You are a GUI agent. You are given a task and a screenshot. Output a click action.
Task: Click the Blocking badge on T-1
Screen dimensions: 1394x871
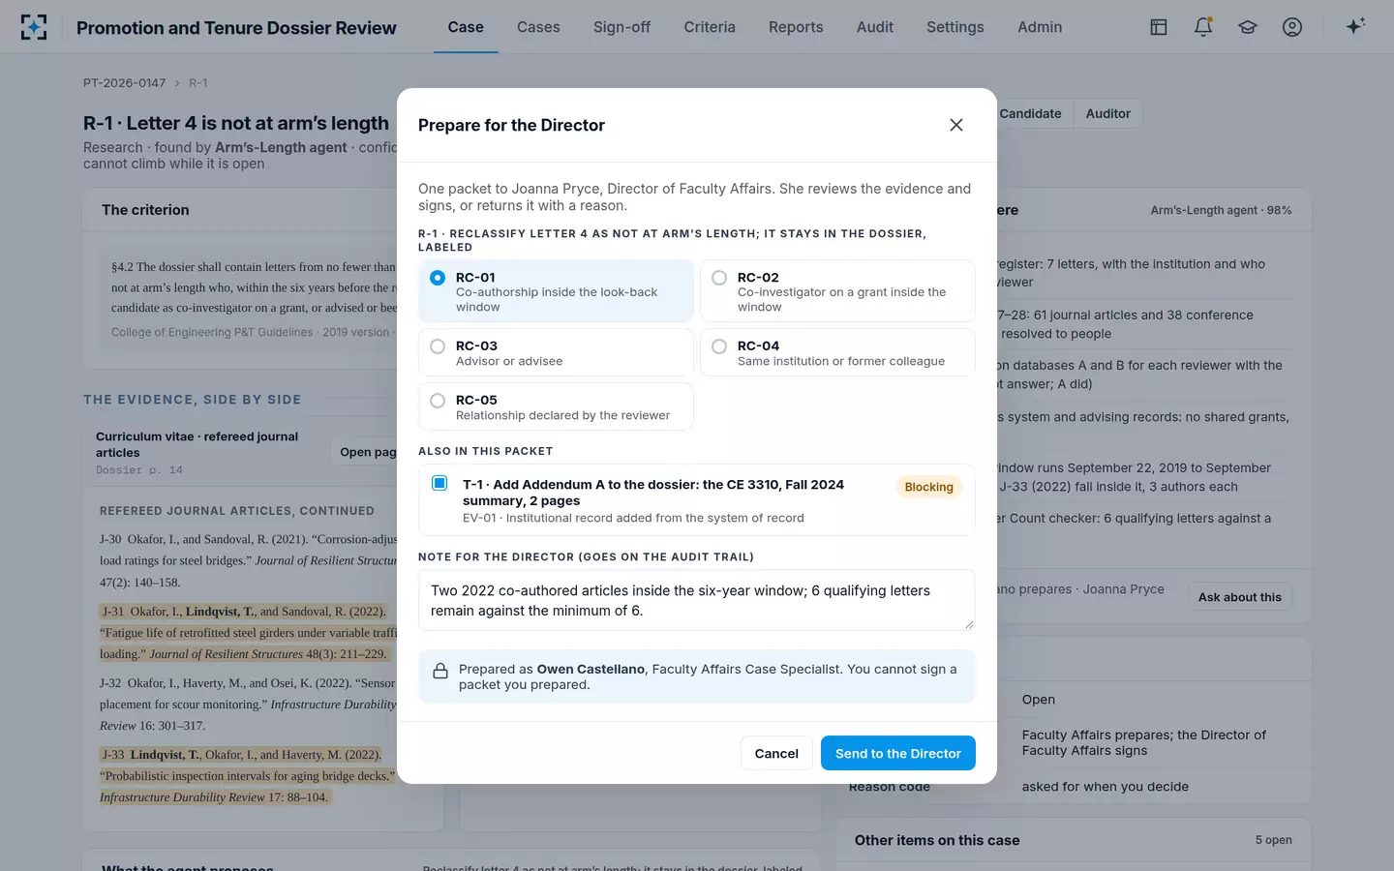pos(929,487)
